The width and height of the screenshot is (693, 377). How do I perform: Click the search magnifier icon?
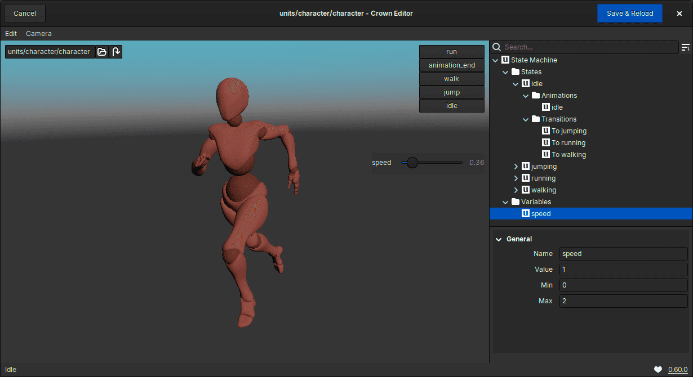pos(496,47)
